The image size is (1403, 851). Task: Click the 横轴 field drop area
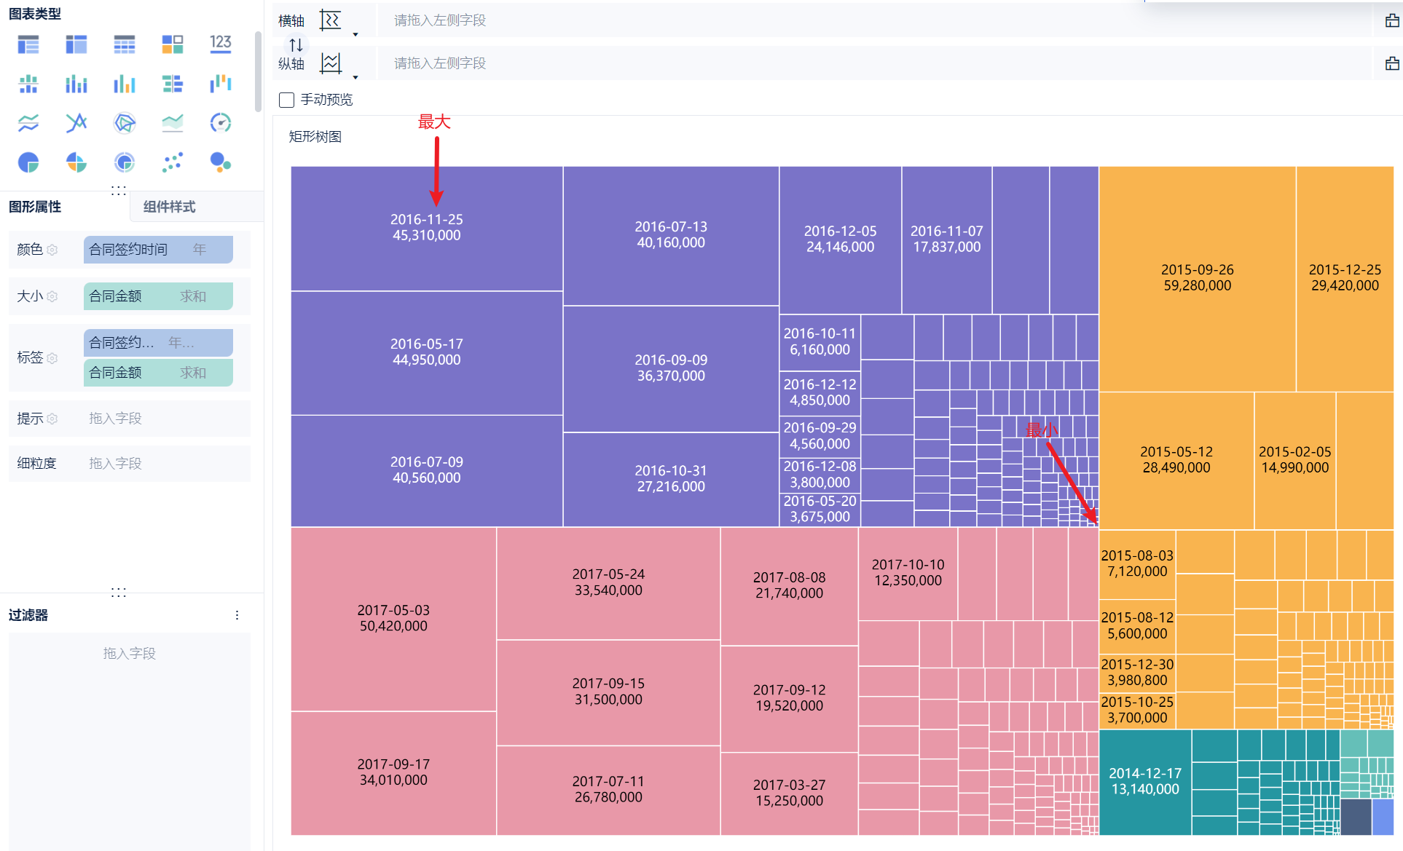tap(874, 20)
